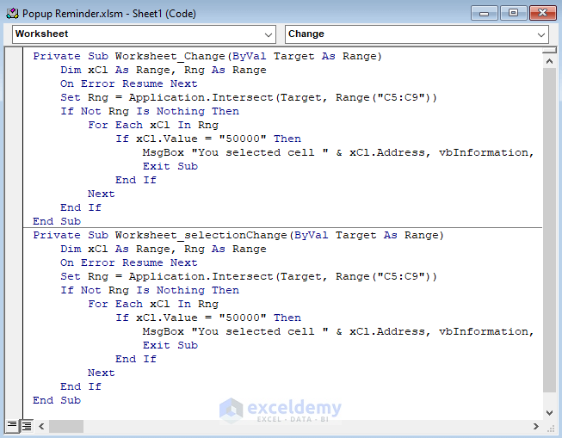Click the vertical scrollbar down arrow

[549, 412]
